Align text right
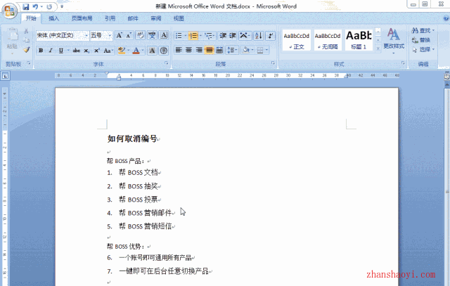Screen dimensions: 450x286 pyautogui.click(x=199, y=50)
